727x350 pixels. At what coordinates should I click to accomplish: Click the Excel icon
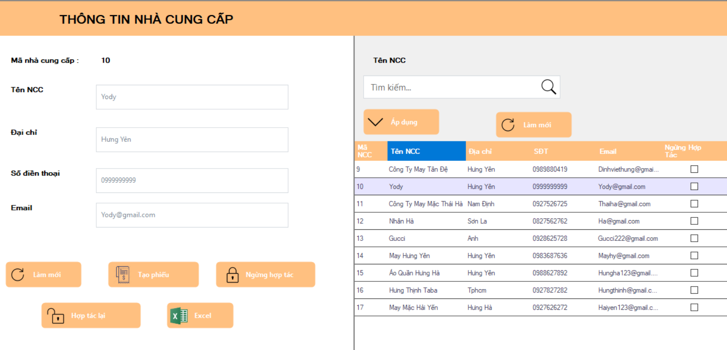pyautogui.click(x=179, y=315)
